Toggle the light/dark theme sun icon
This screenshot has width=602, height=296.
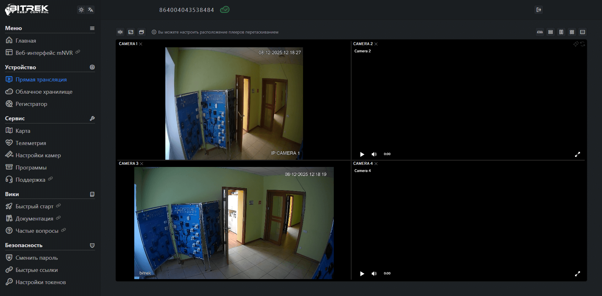(x=81, y=10)
